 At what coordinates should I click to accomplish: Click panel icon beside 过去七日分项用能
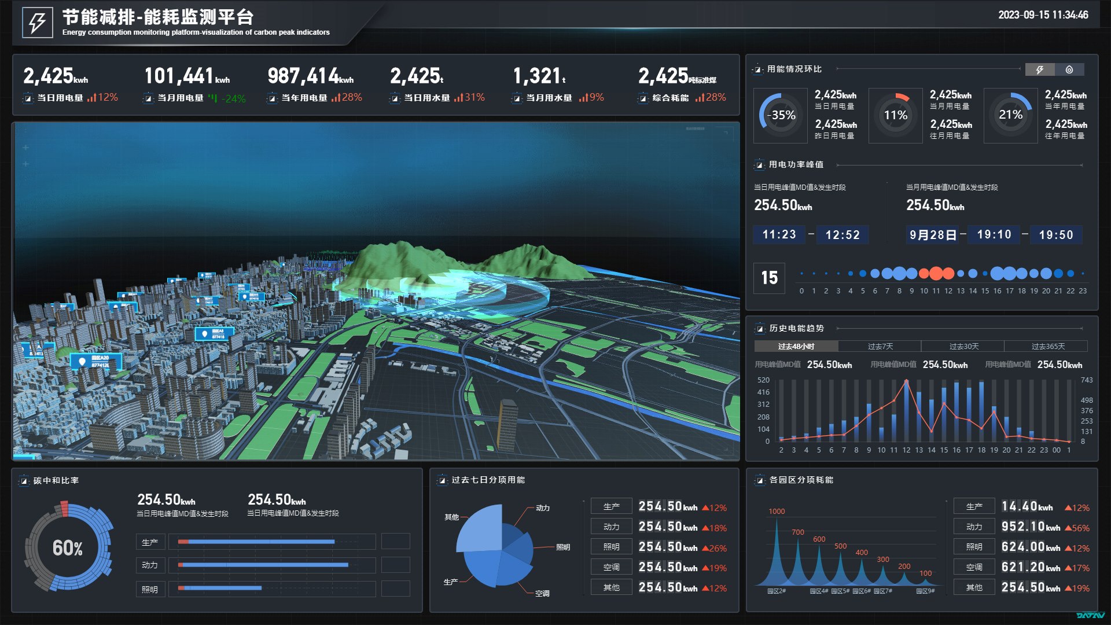(x=443, y=480)
